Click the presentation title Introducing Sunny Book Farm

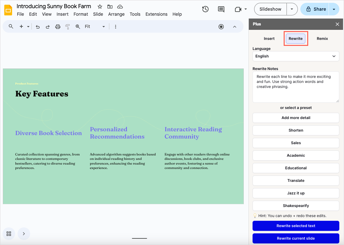[54, 6]
